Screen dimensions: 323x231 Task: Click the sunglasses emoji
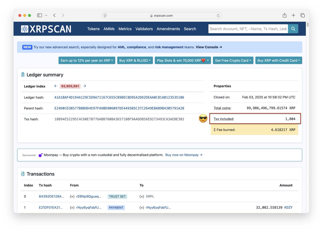203,118
